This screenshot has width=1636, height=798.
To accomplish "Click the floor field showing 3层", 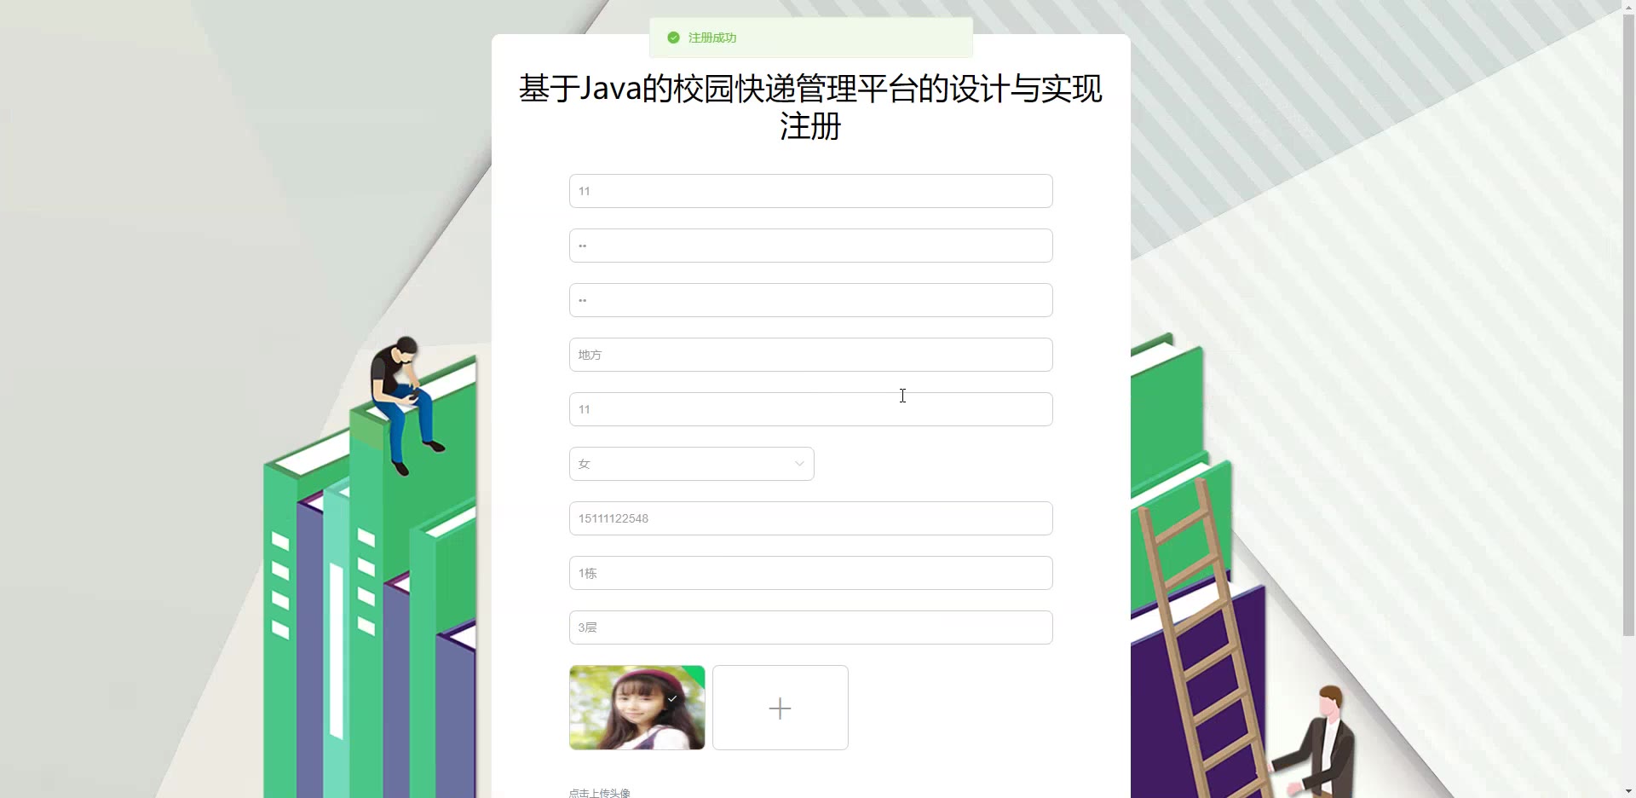I will 810,627.
